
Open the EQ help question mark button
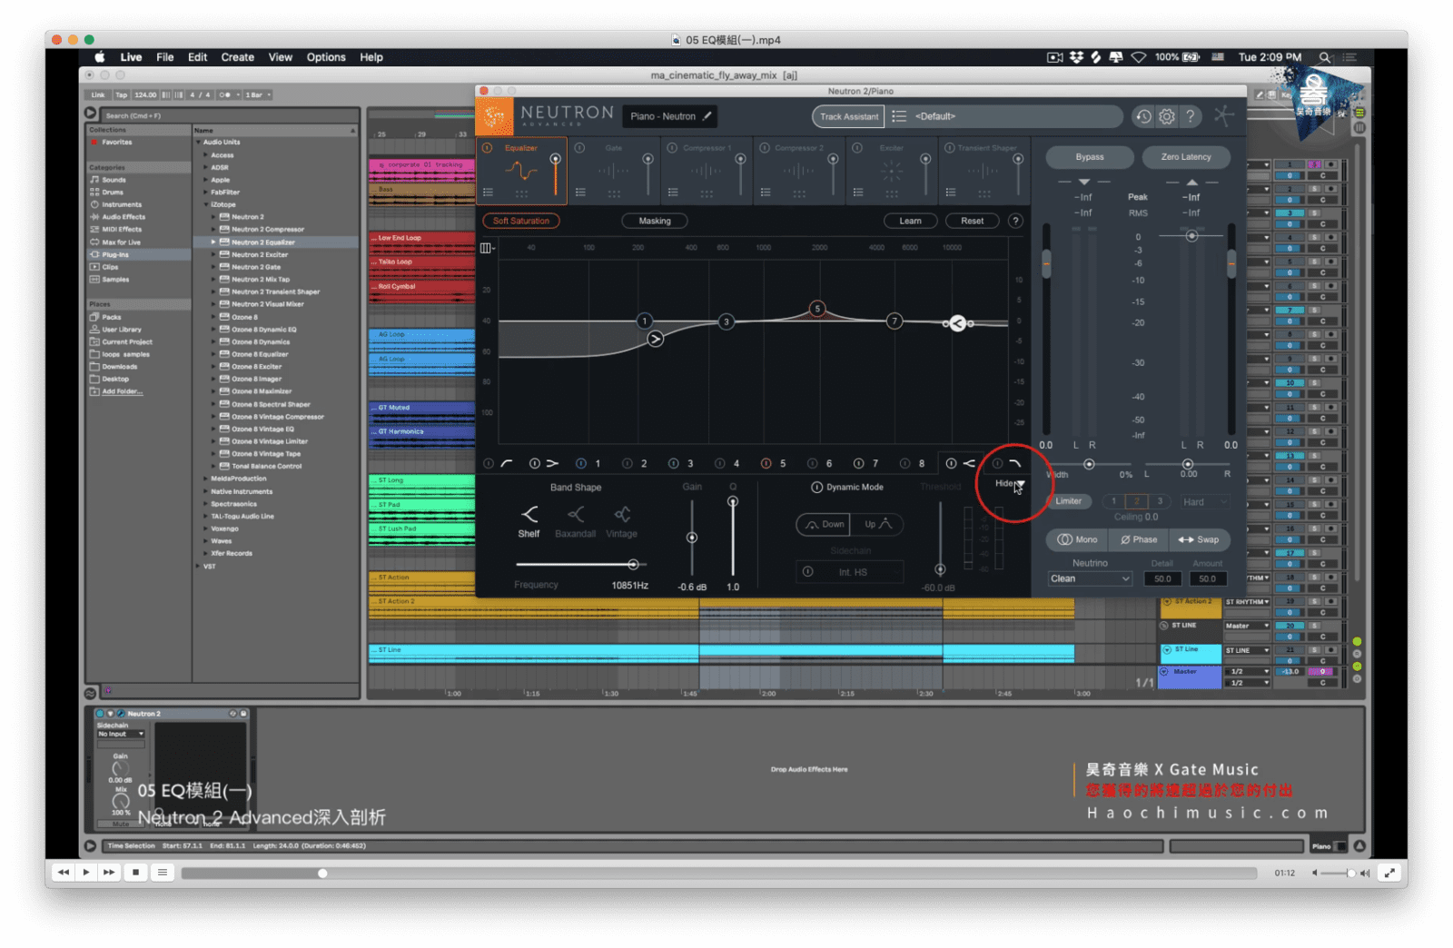tap(1015, 221)
